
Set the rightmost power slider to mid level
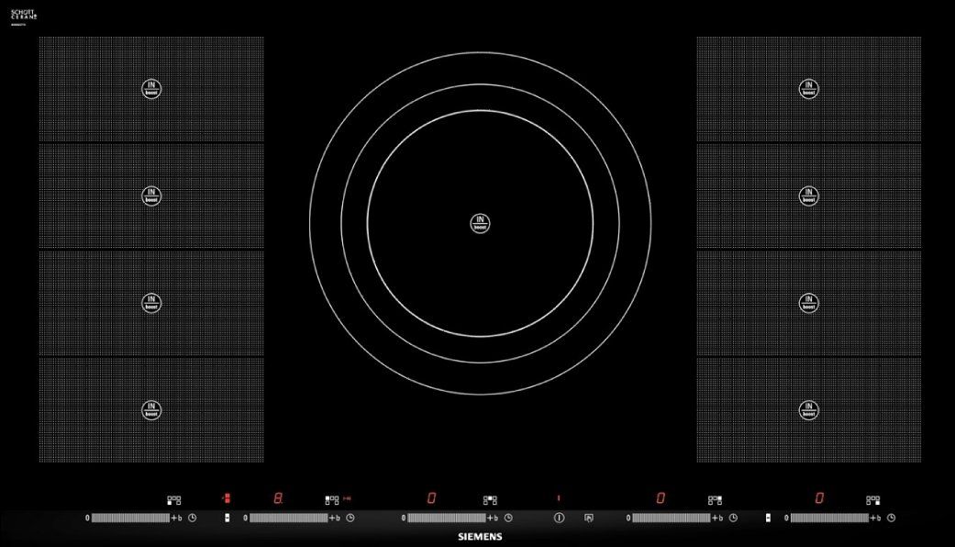tap(829, 519)
